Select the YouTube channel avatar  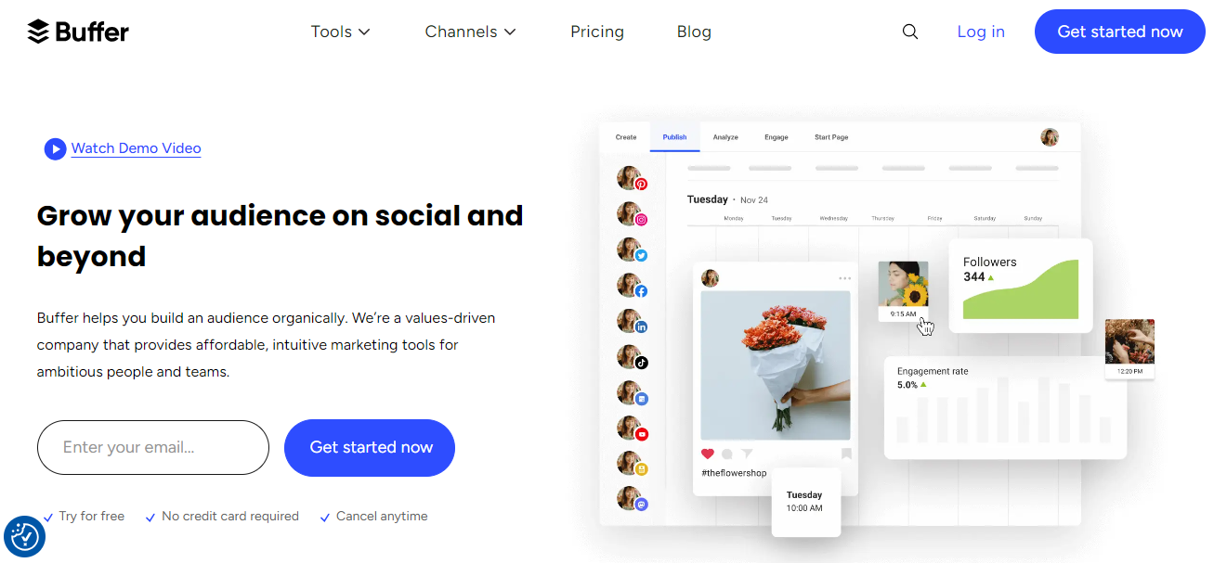click(x=631, y=429)
